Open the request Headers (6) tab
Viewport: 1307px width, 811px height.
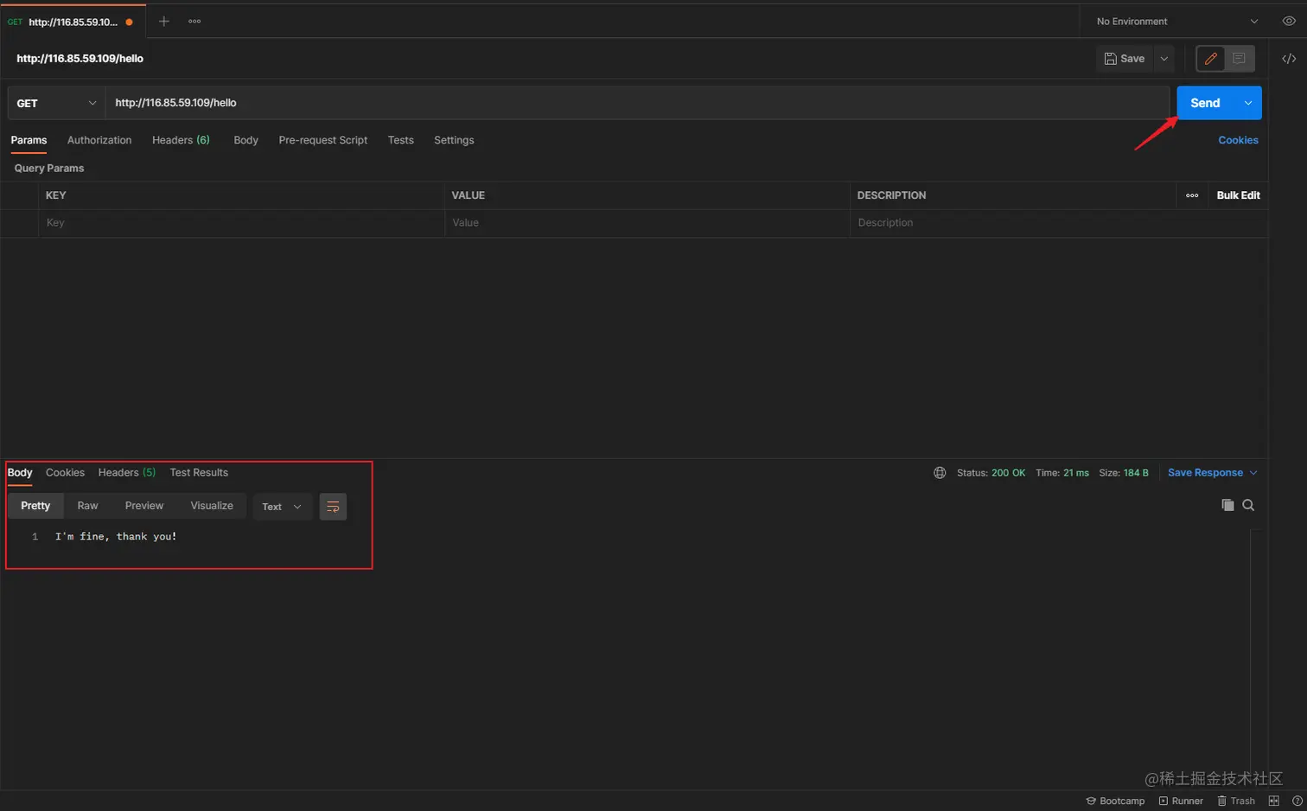181,140
